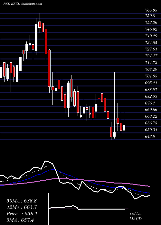Click the 753.36 price axis label
161x225 pixels.
click(151, 22)
